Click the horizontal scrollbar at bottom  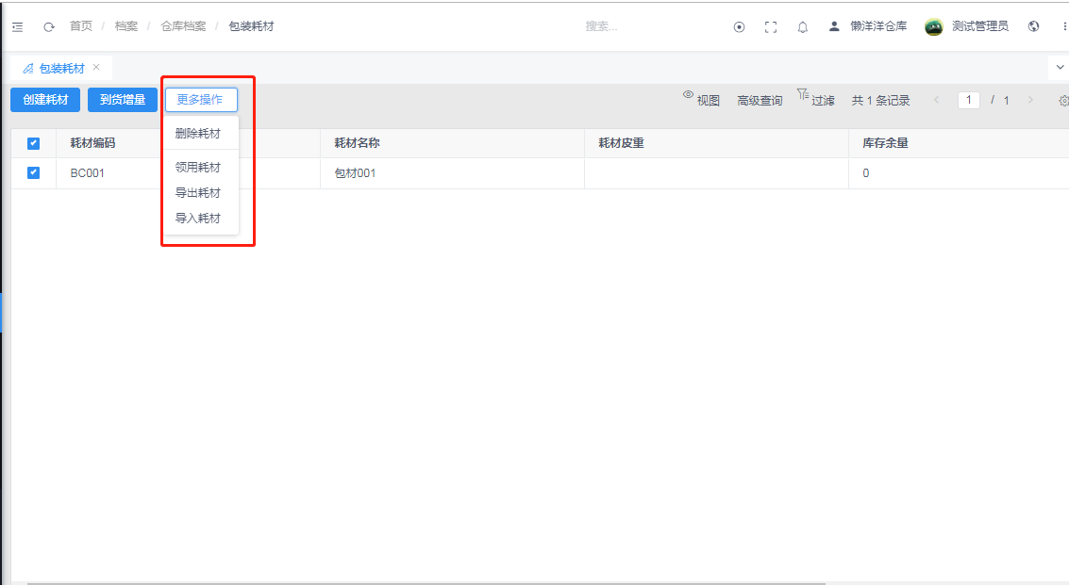click(x=426, y=583)
